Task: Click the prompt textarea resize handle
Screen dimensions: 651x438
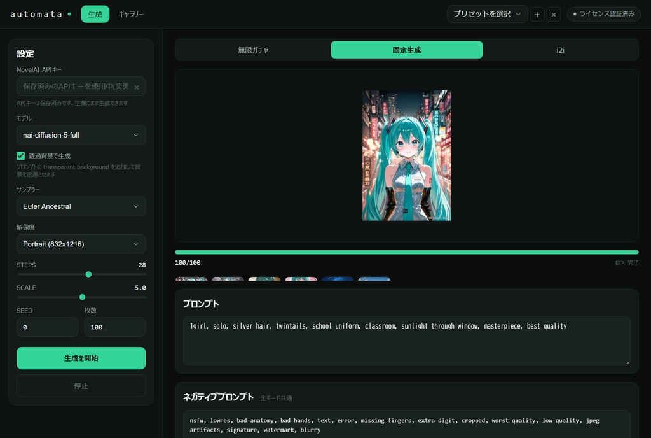Action: (627, 362)
